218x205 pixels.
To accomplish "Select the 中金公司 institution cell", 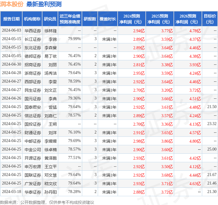I will point(33,150).
